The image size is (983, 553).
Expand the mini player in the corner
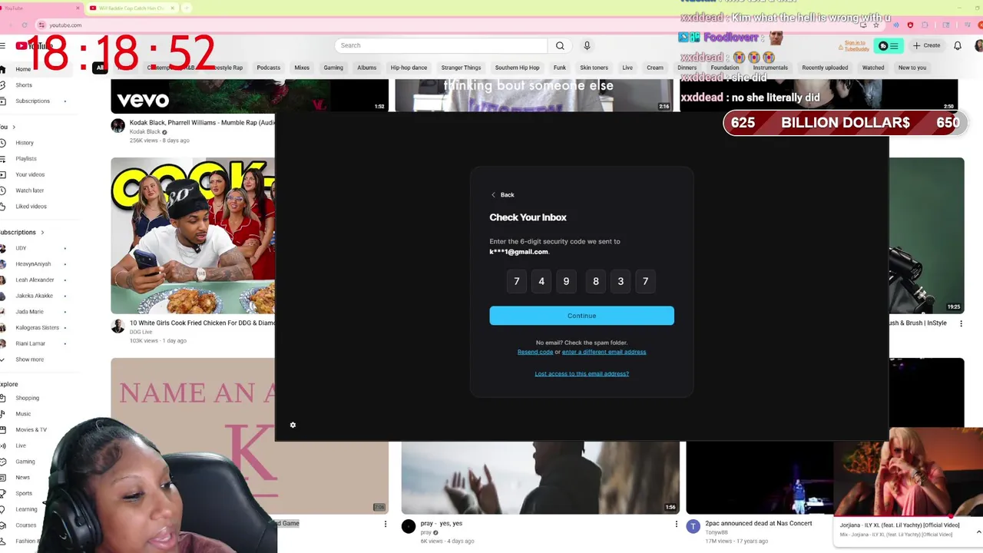(978, 531)
